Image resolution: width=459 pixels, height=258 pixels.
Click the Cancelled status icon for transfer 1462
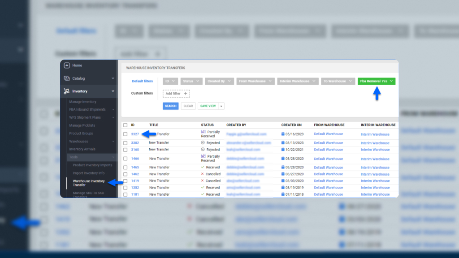(x=203, y=174)
